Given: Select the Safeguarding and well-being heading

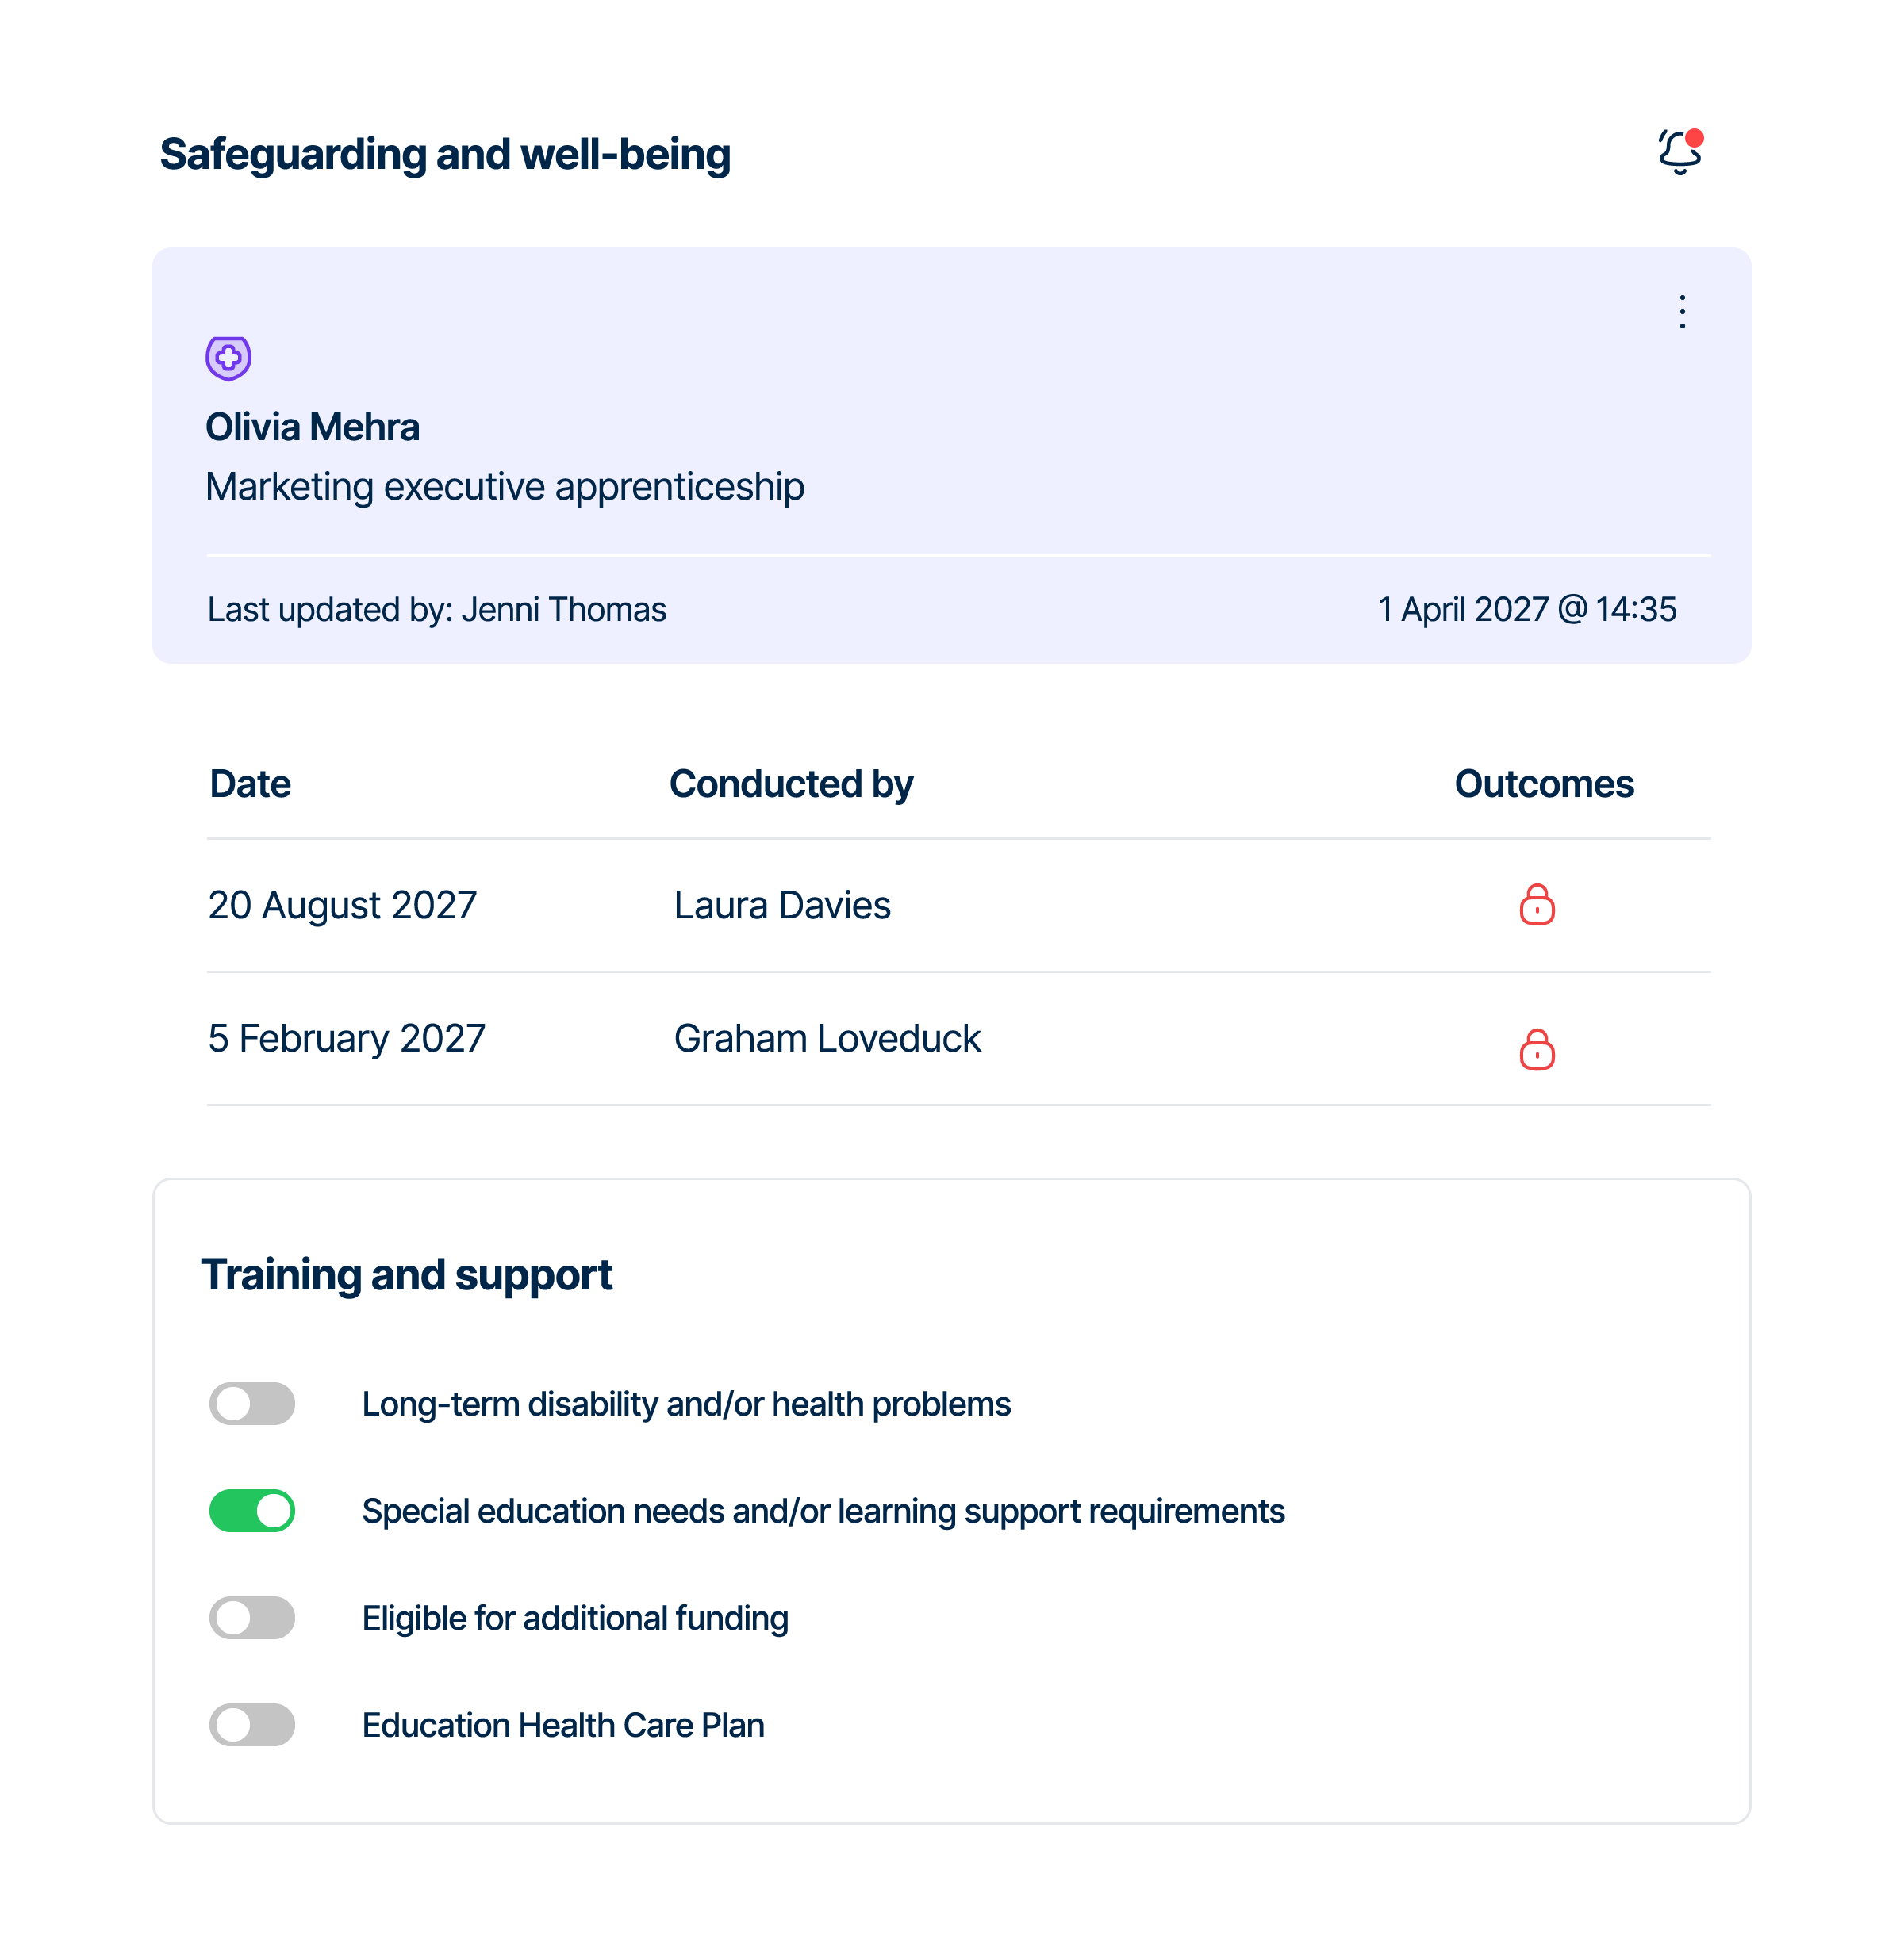Looking at the screenshot, I should coord(445,153).
